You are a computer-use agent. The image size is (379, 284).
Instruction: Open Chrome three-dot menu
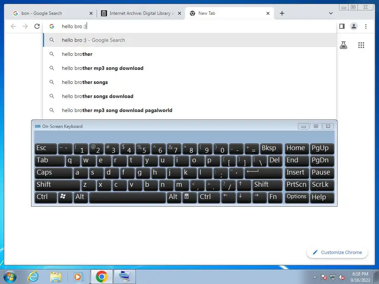366,26
